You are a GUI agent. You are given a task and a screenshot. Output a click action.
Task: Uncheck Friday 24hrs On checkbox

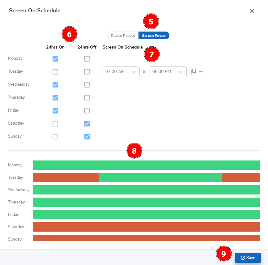point(55,111)
